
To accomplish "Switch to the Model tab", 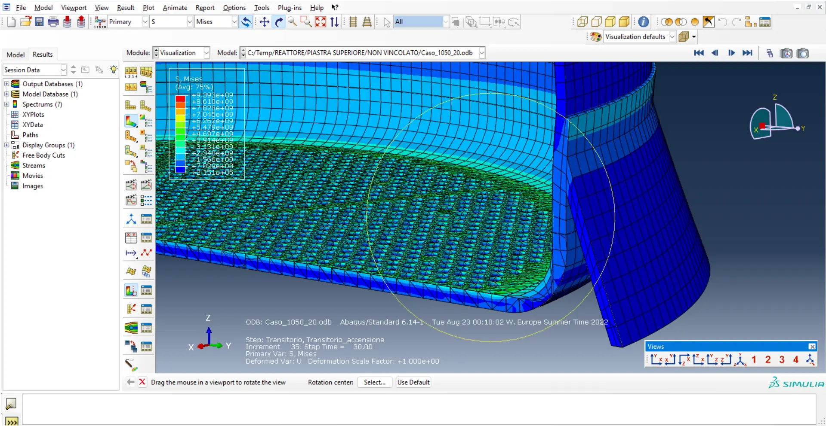I will point(15,55).
